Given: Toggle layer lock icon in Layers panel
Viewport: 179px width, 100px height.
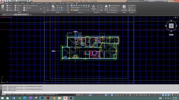Looking at the screenshot, I should pyautogui.click(x=75, y=10).
